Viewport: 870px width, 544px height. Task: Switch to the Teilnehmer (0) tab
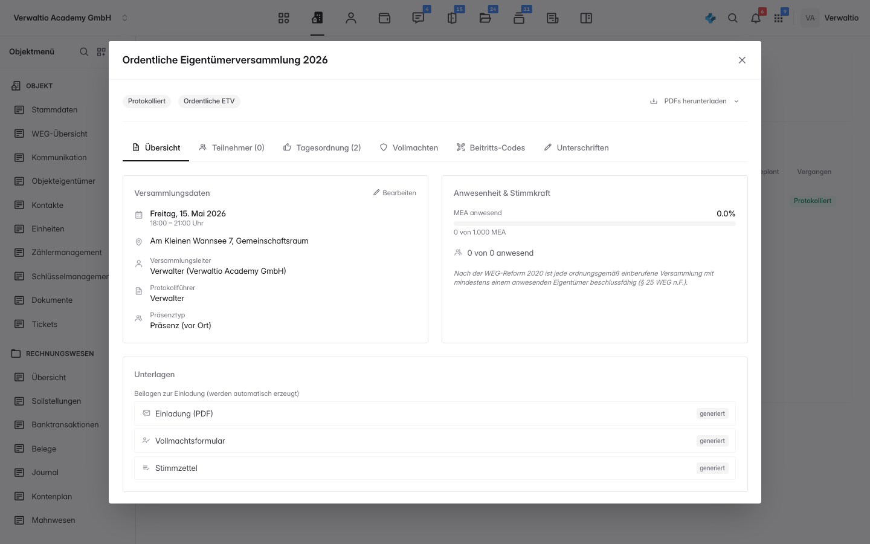point(232,147)
